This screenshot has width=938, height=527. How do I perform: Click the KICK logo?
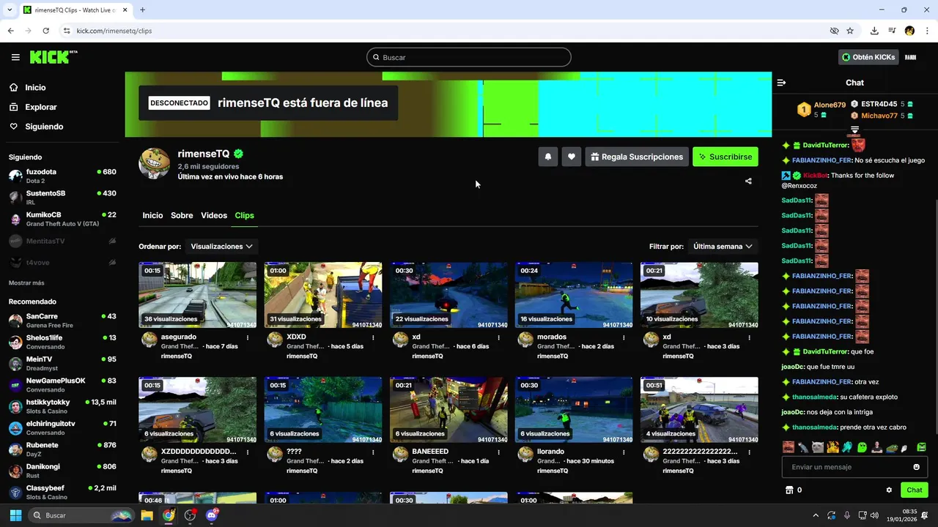point(53,57)
